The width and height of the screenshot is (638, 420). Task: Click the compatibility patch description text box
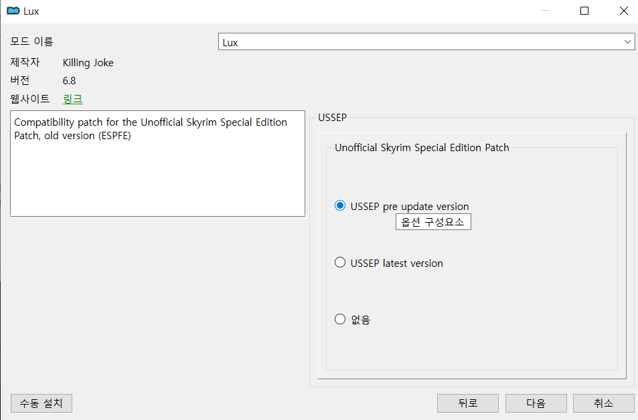point(157,163)
